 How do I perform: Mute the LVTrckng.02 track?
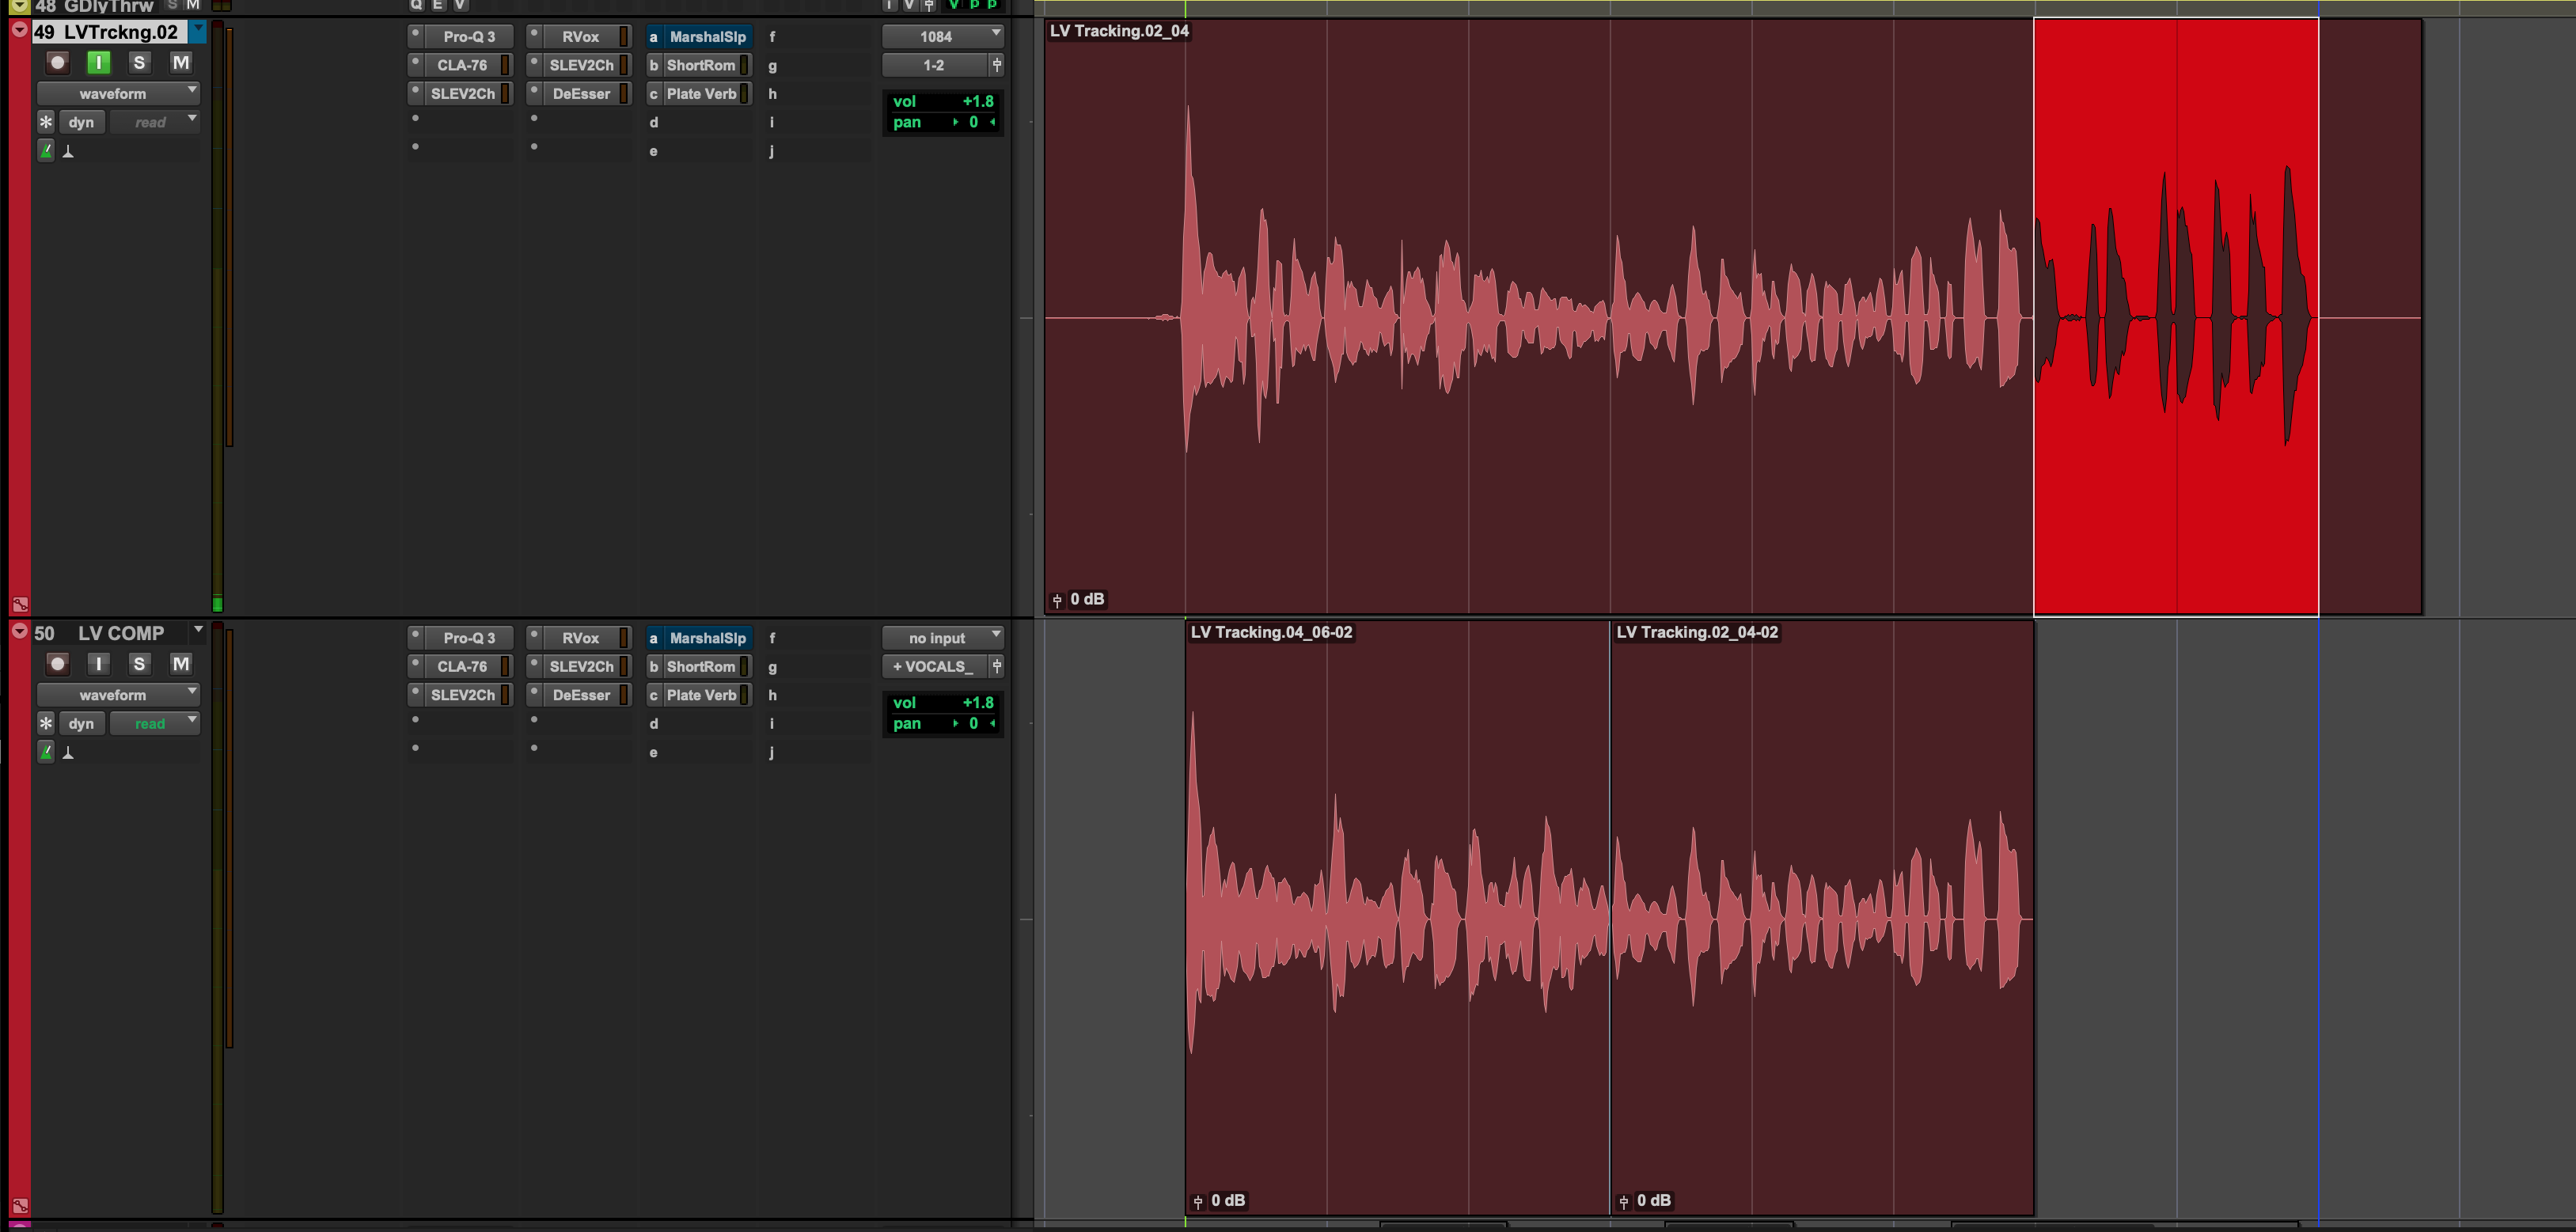(x=180, y=63)
